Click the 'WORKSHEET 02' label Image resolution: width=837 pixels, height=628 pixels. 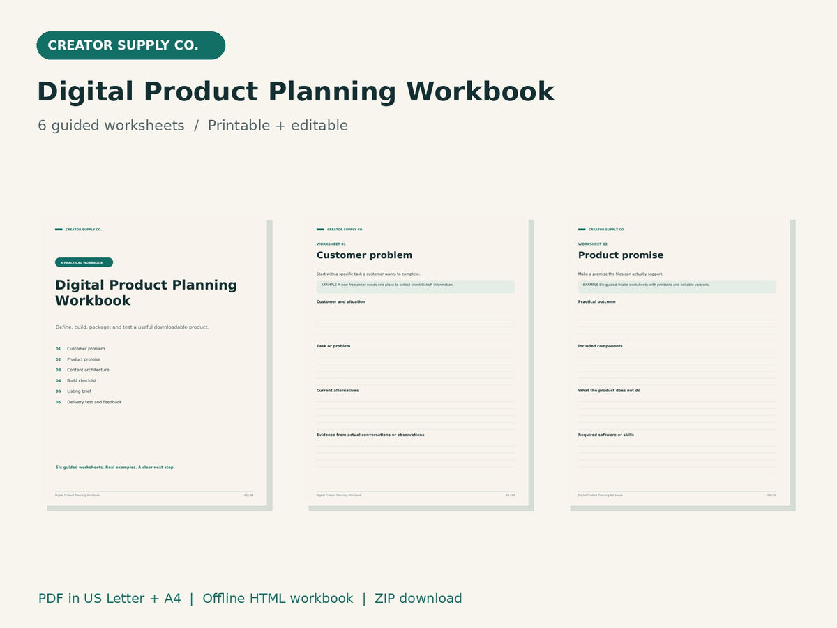coord(593,244)
